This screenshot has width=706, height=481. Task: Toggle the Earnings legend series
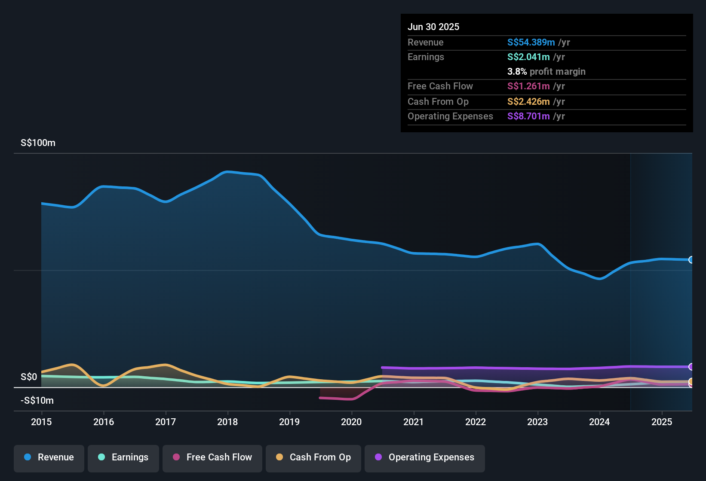click(123, 458)
